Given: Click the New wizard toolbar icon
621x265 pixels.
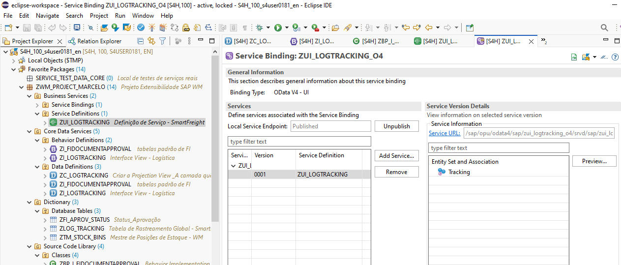Looking at the screenshot, I should coord(8,28).
